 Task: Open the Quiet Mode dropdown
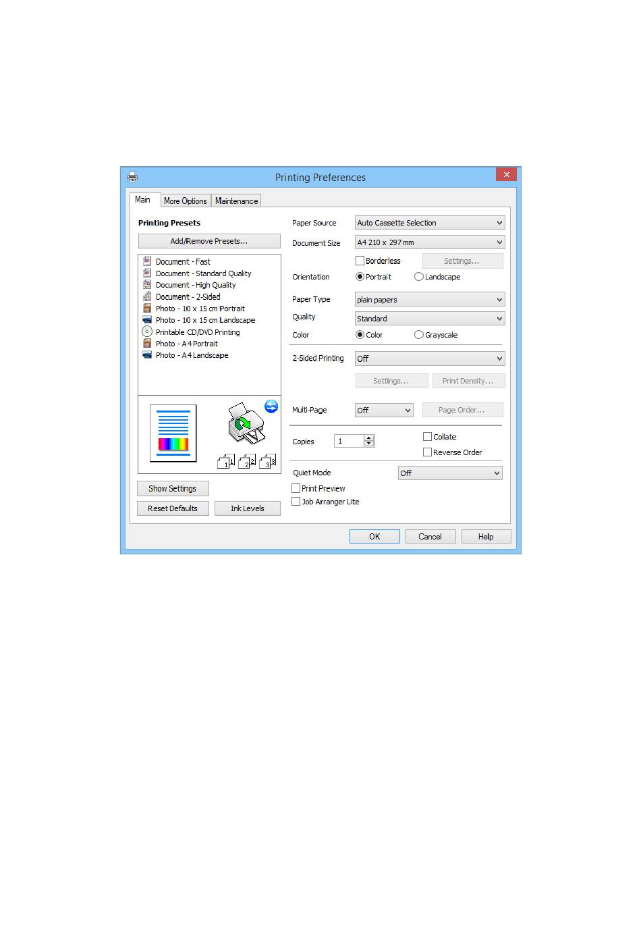(x=450, y=473)
